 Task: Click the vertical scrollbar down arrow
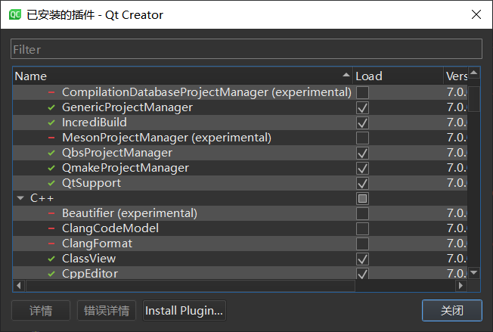[x=474, y=273]
